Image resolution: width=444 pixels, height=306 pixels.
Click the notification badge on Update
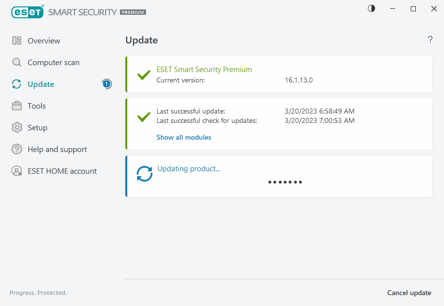(x=107, y=84)
